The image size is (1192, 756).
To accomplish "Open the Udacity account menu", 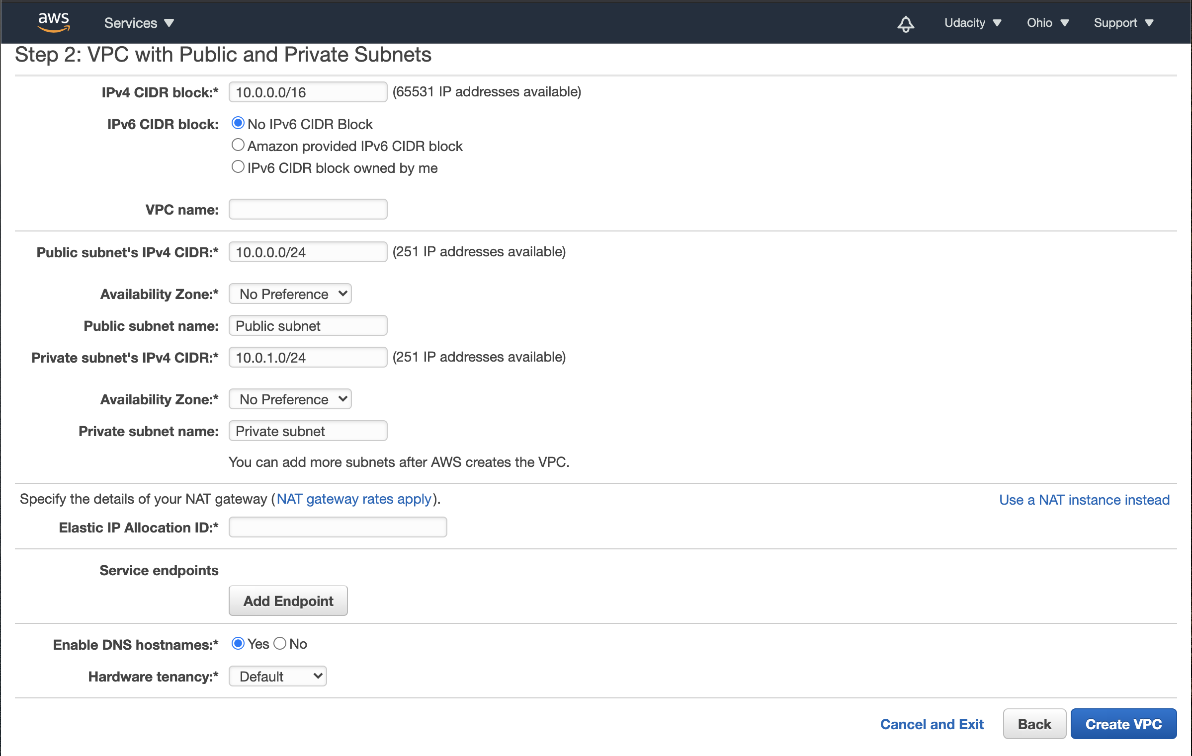I will 972,23.
